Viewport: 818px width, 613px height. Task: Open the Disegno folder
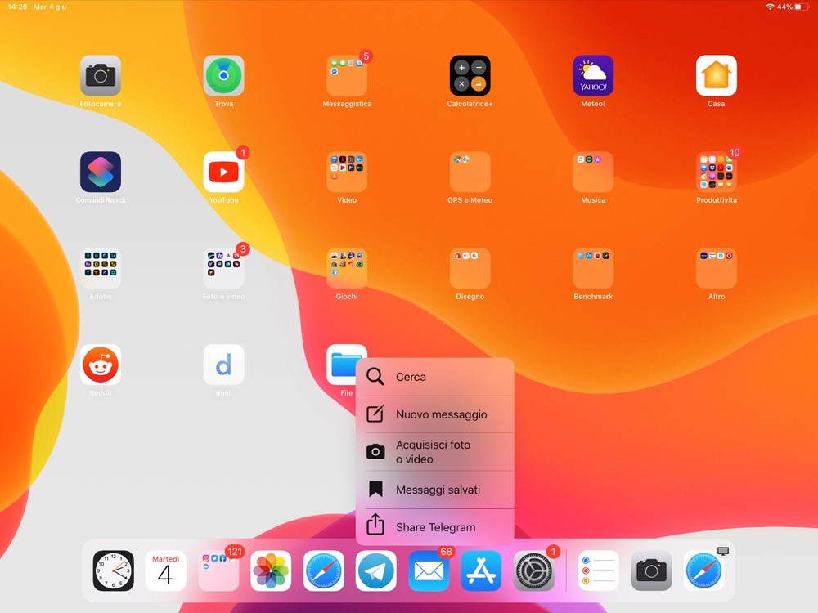(x=470, y=268)
